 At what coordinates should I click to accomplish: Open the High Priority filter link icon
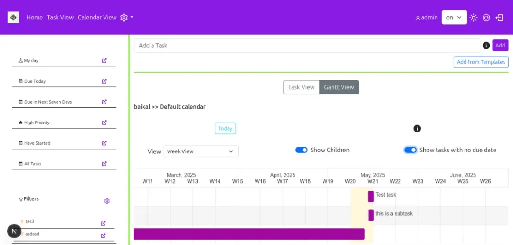[104, 122]
